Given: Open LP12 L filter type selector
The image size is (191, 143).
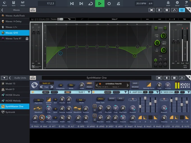Looking at the screenshot, I should 101,99.
